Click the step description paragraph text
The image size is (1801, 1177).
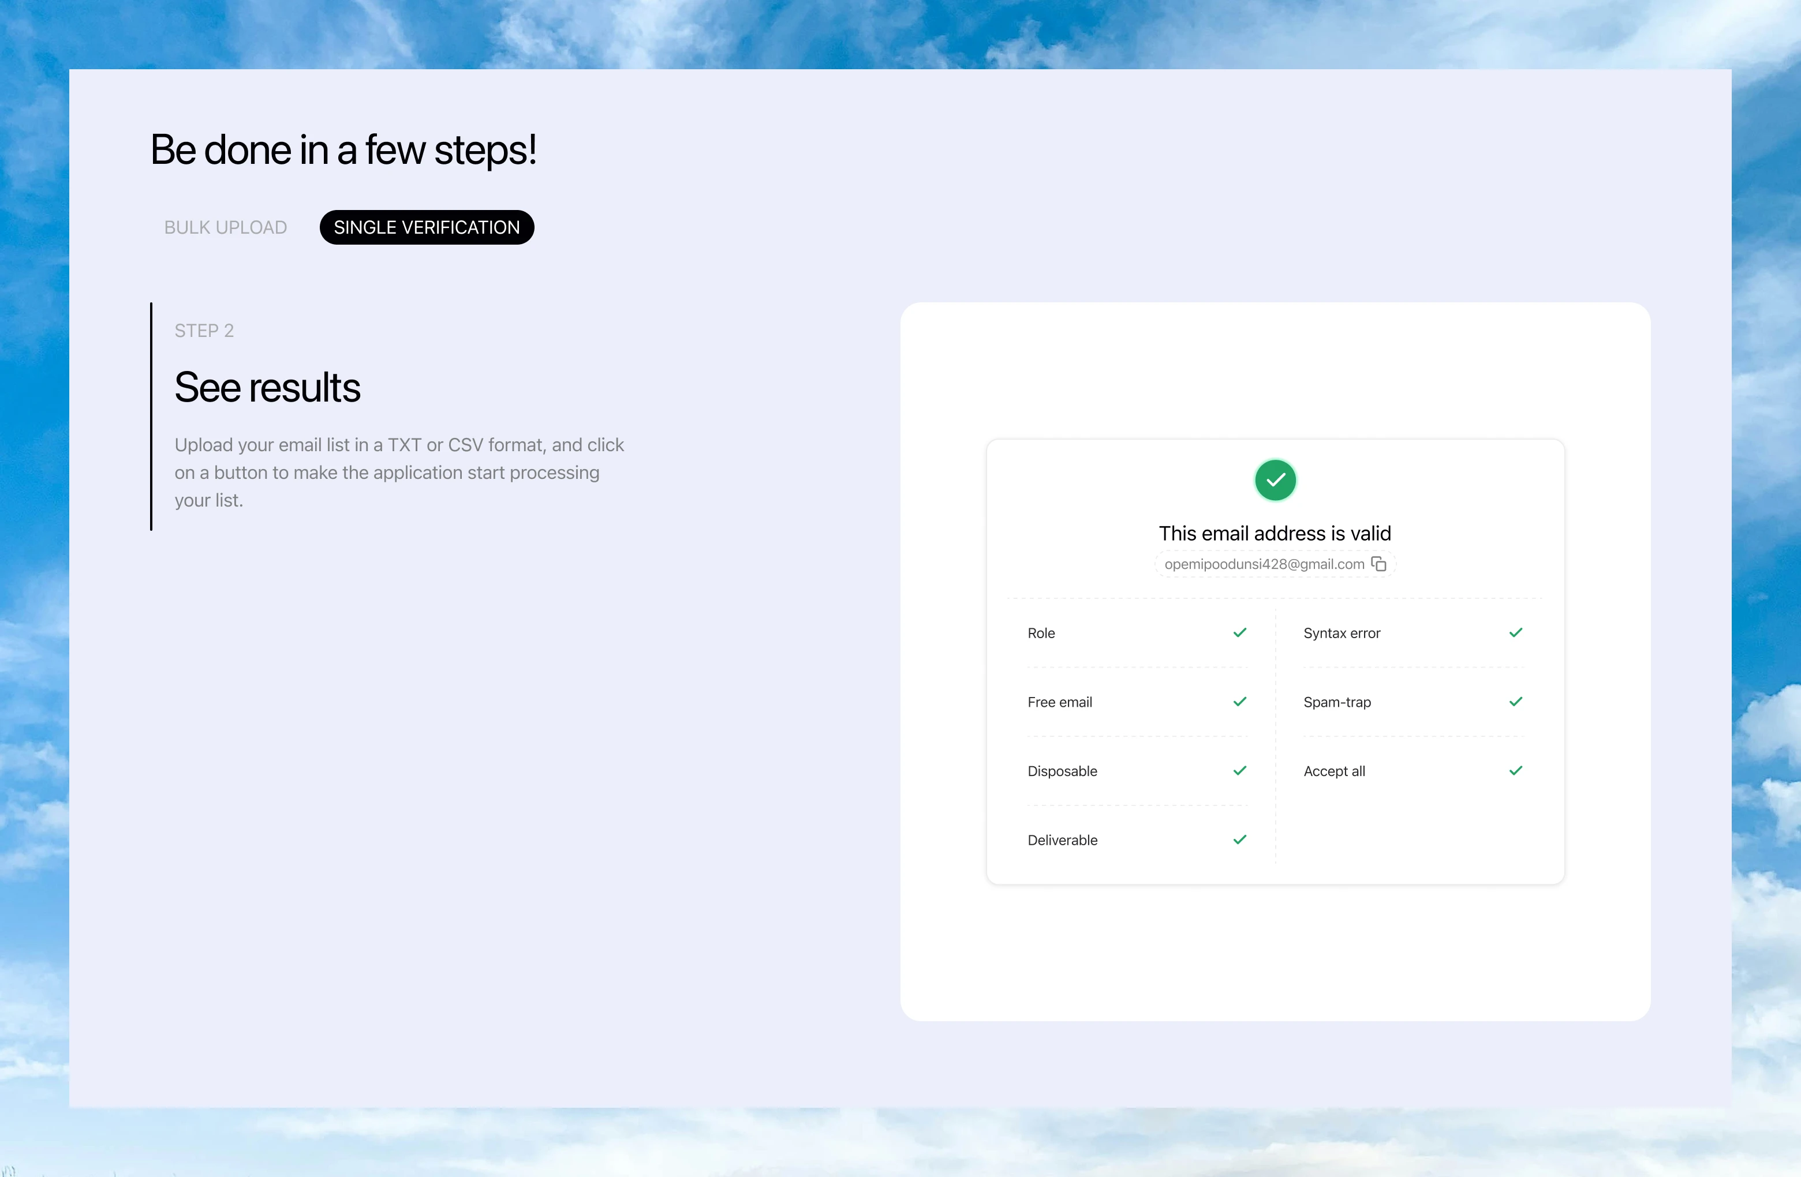tap(399, 473)
